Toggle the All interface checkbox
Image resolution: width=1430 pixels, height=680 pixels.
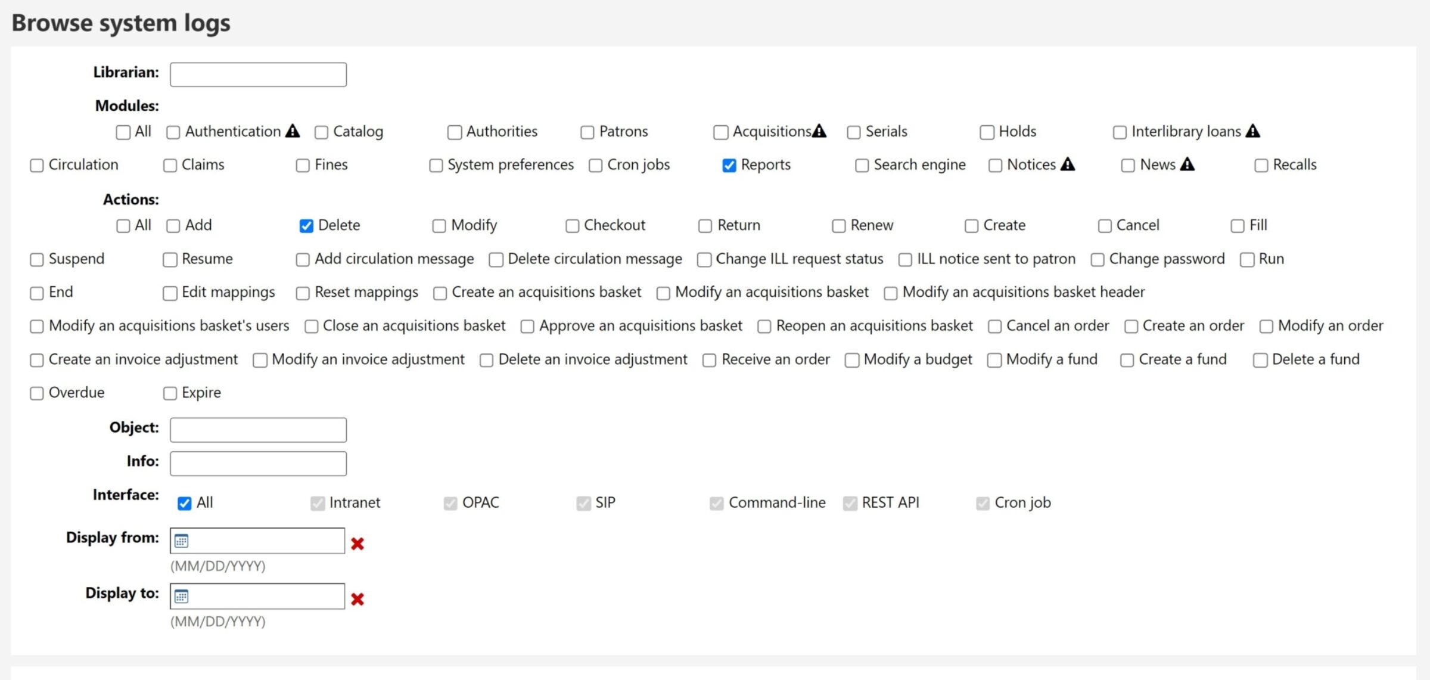click(185, 504)
